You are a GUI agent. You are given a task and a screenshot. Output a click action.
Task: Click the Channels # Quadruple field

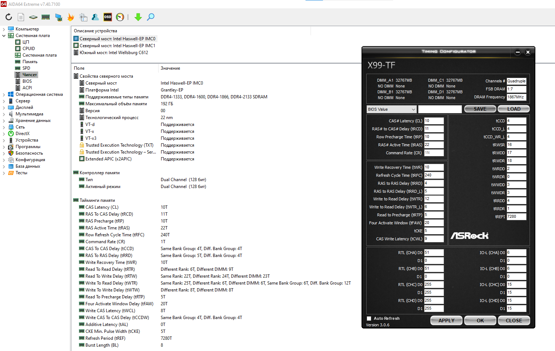(x=516, y=81)
